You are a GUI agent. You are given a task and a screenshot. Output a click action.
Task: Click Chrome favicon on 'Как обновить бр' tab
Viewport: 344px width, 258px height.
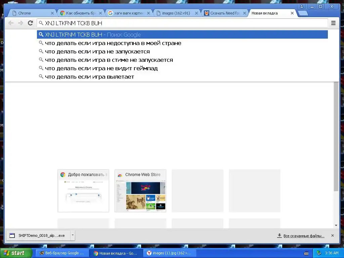tap(62, 13)
